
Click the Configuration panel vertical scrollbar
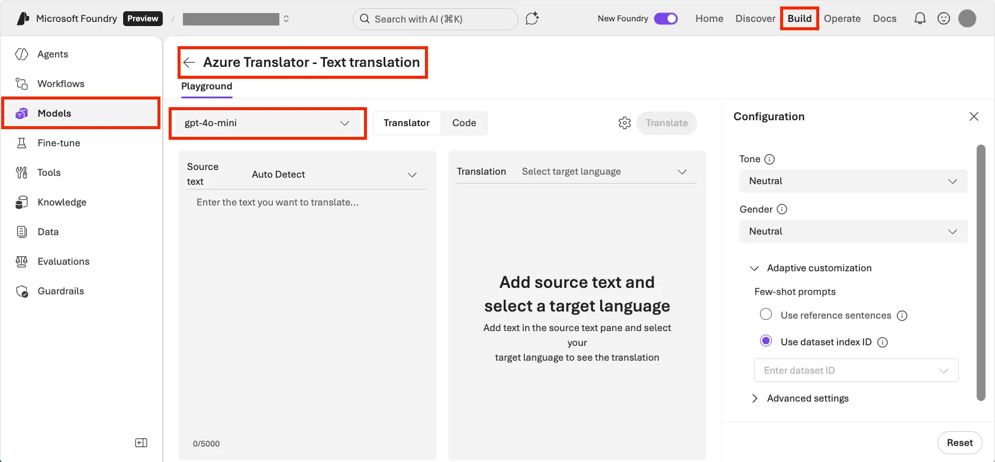981,272
